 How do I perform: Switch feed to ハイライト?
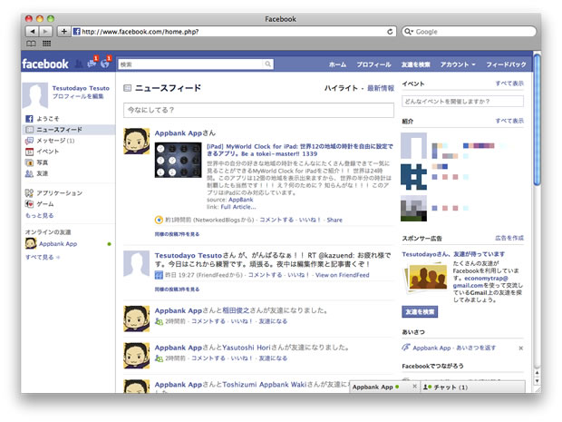341,88
